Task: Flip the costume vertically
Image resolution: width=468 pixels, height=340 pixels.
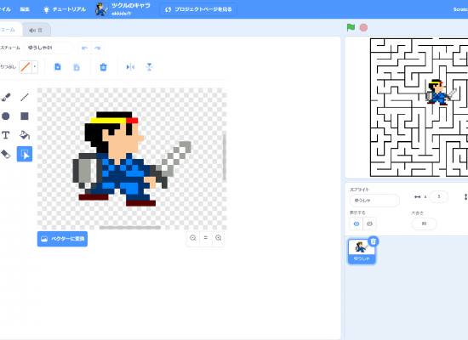Action: 150,67
